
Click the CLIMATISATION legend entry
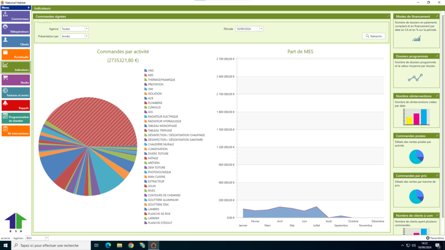click(x=156, y=149)
